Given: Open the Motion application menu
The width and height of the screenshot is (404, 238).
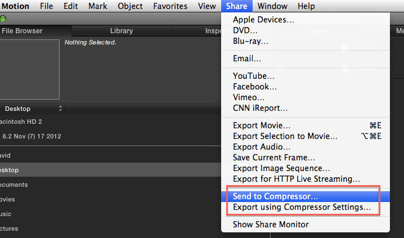Looking at the screenshot, I should (15, 6).
